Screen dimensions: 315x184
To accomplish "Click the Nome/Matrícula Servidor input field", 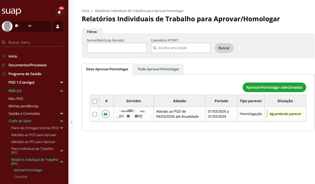I will pos(117,48).
